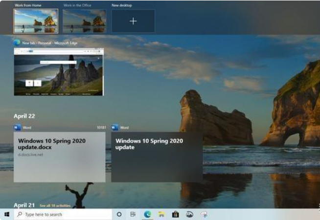The width and height of the screenshot is (320, 220).
Task: Click the Edge icon beside New tab title
Action: coord(17,43)
